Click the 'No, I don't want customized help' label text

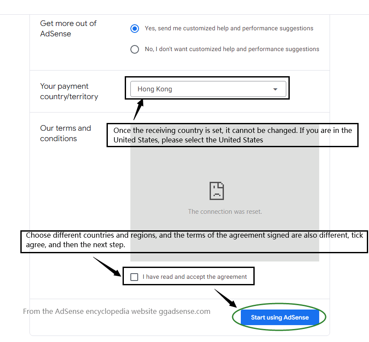click(x=232, y=49)
